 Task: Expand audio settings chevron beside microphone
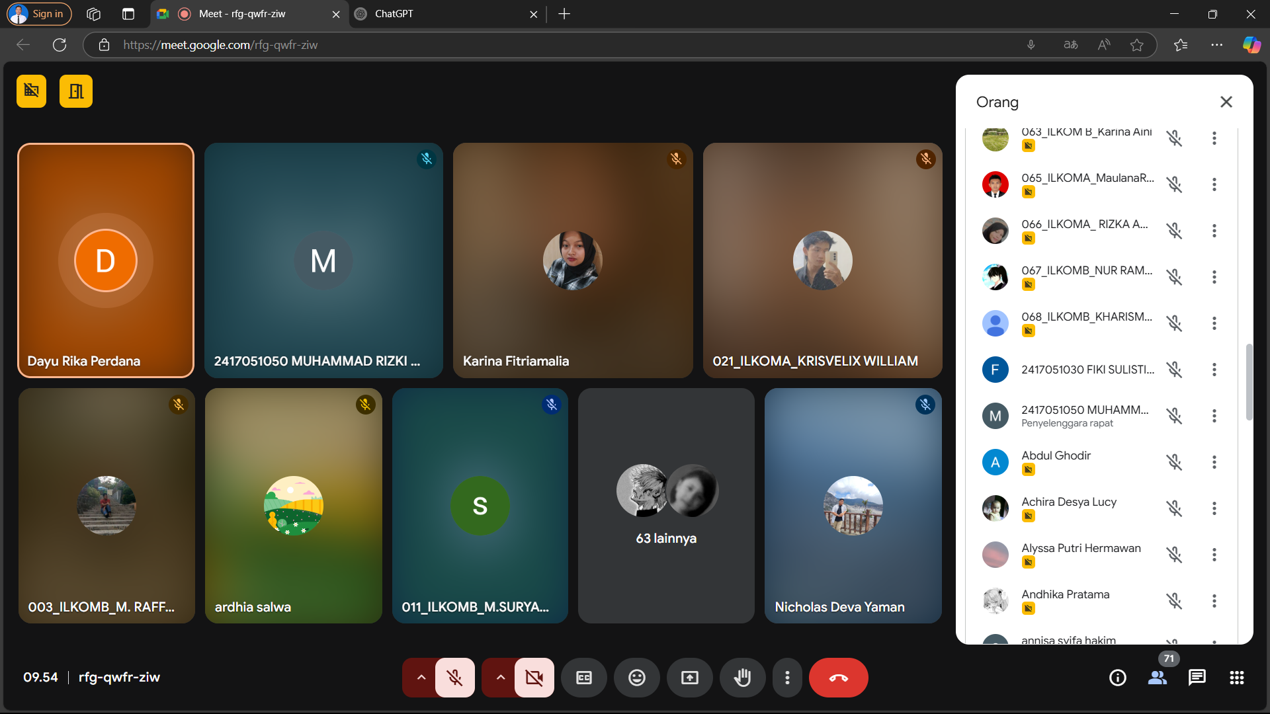coord(421,678)
